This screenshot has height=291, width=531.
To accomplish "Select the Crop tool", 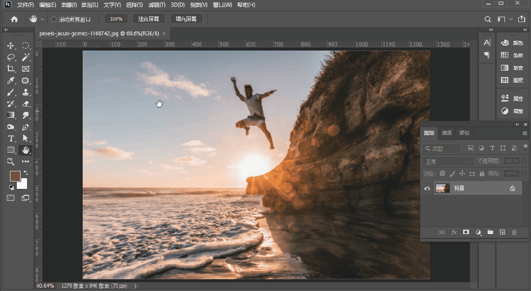I will pos(11,69).
